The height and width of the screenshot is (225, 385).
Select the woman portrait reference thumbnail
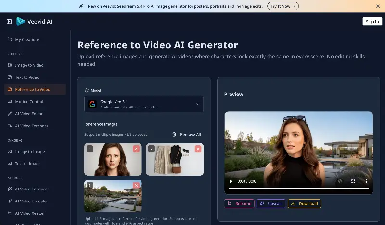pos(113,159)
